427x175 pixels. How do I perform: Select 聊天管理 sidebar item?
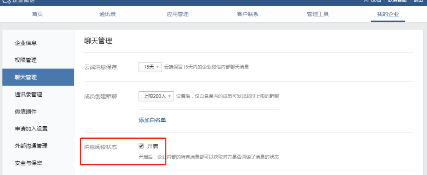click(x=38, y=77)
